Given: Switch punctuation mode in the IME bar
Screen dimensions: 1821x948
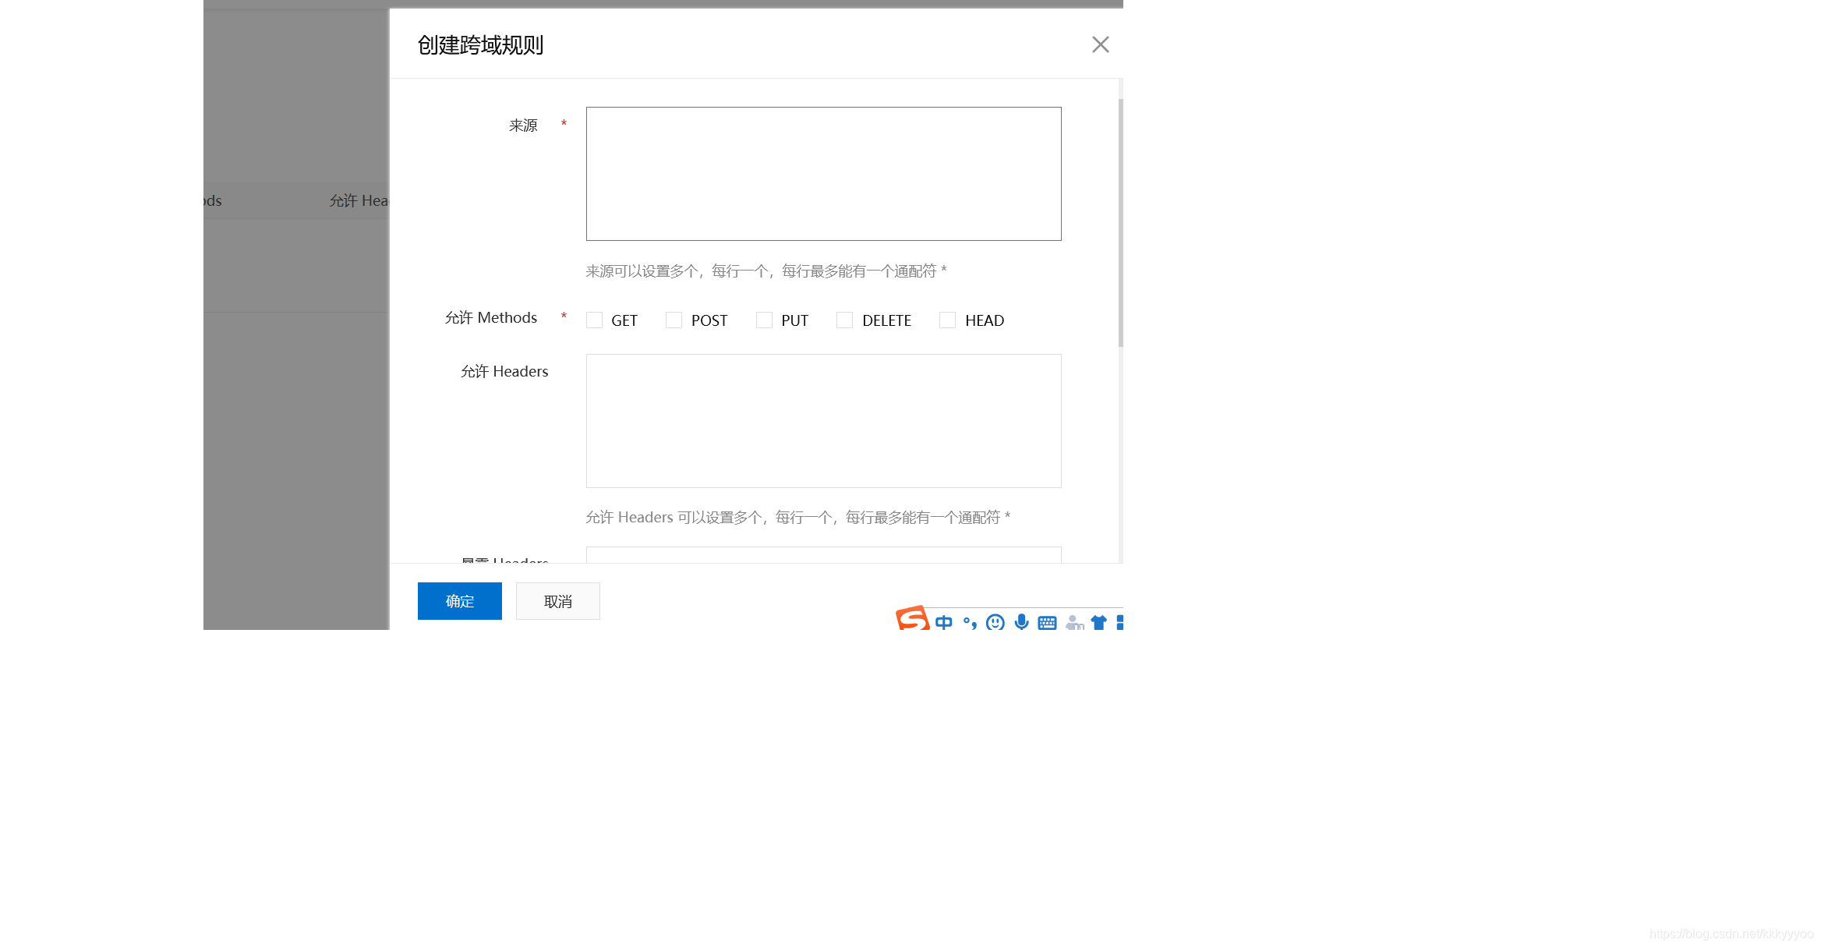Looking at the screenshot, I should click(970, 622).
